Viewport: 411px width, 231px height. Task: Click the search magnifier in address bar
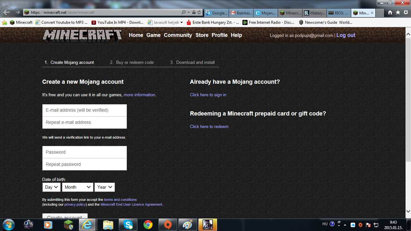point(183,13)
